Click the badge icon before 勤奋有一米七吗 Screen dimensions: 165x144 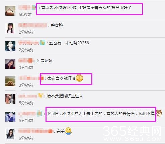tap(43, 43)
